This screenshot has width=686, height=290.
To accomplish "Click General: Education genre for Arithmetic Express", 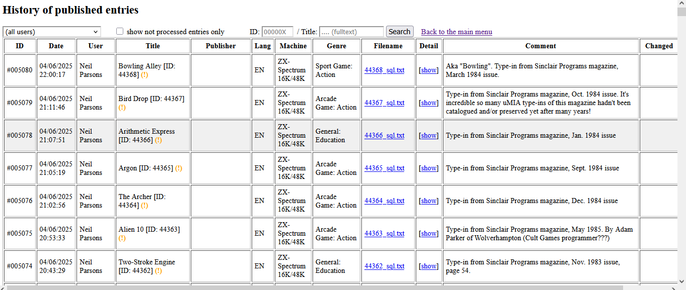I will (x=337, y=135).
